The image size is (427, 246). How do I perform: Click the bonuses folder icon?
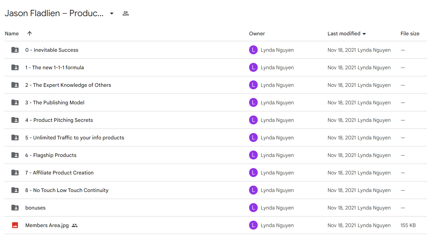[x=15, y=208]
